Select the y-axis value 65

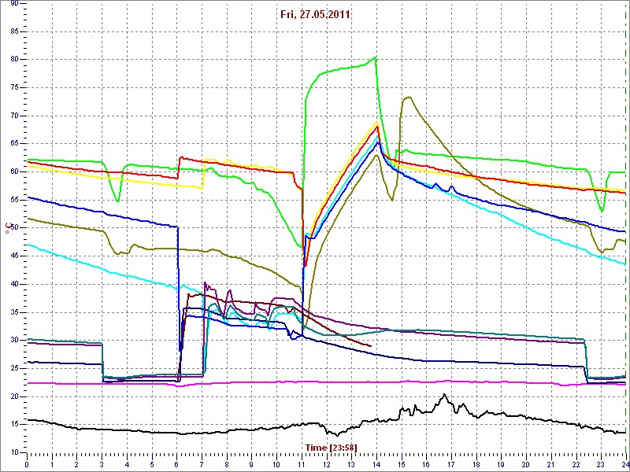coord(13,144)
